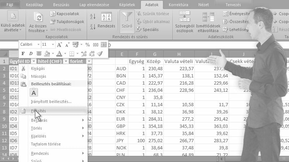Increase font size with large A icon
This screenshot has width=289, height=162.
pos(59,45)
